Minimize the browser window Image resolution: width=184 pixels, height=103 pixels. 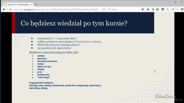169,2
